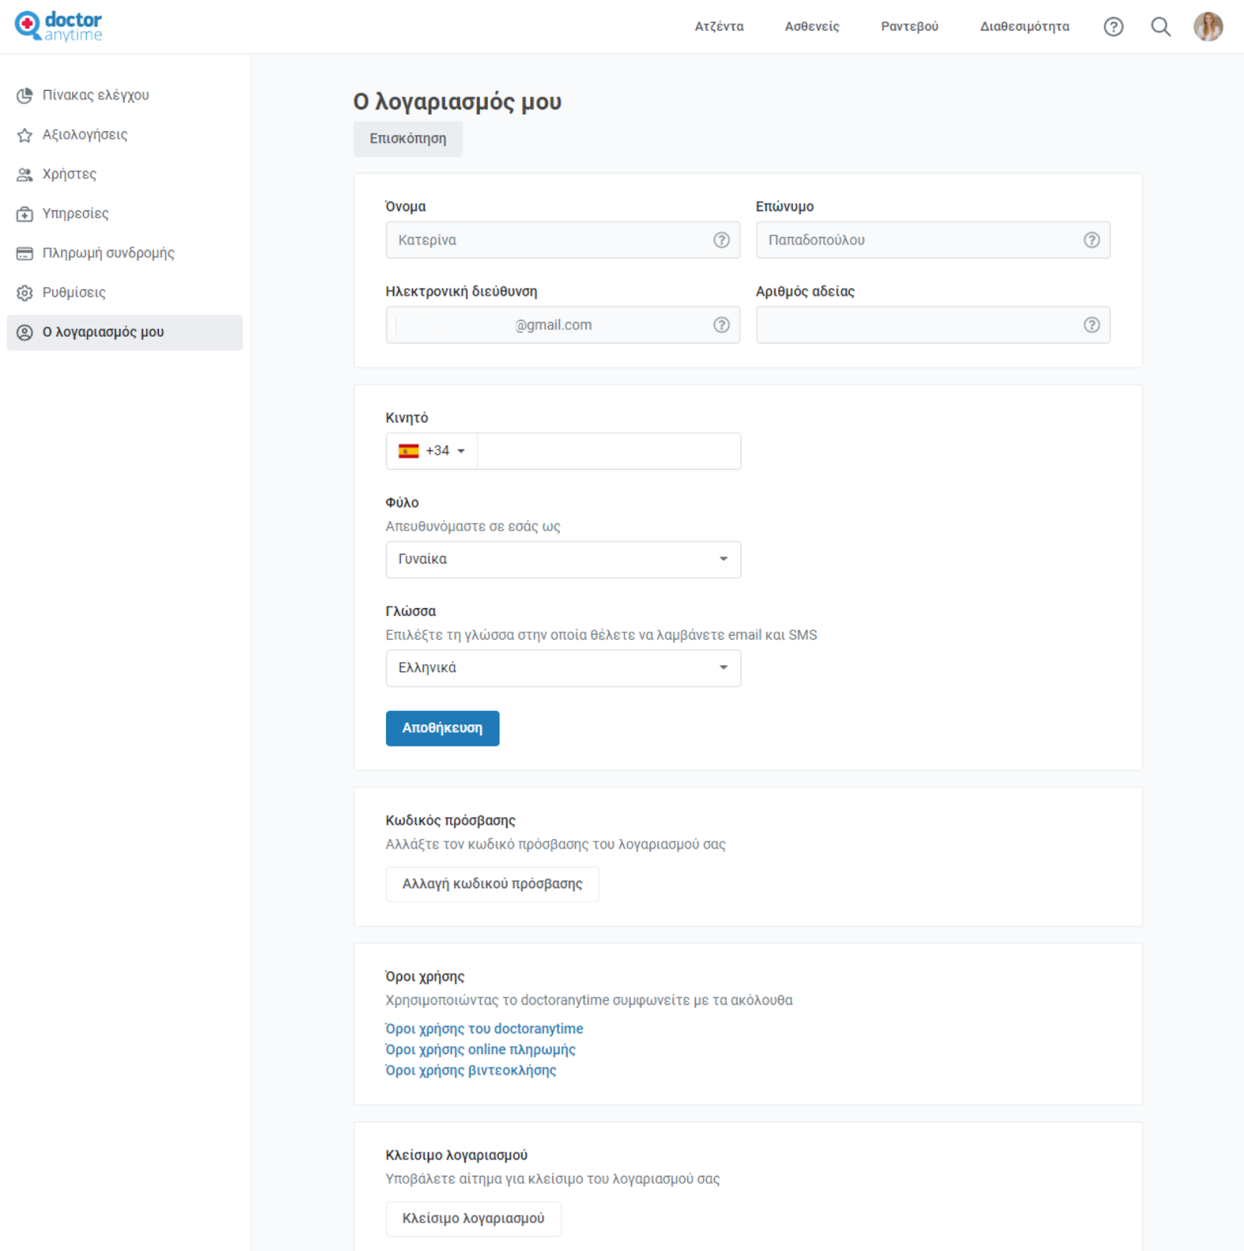The width and height of the screenshot is (1244, 1251).
Task: Go to Πληρωμή συνδρομής in sidebar
Action: [125, 253]
